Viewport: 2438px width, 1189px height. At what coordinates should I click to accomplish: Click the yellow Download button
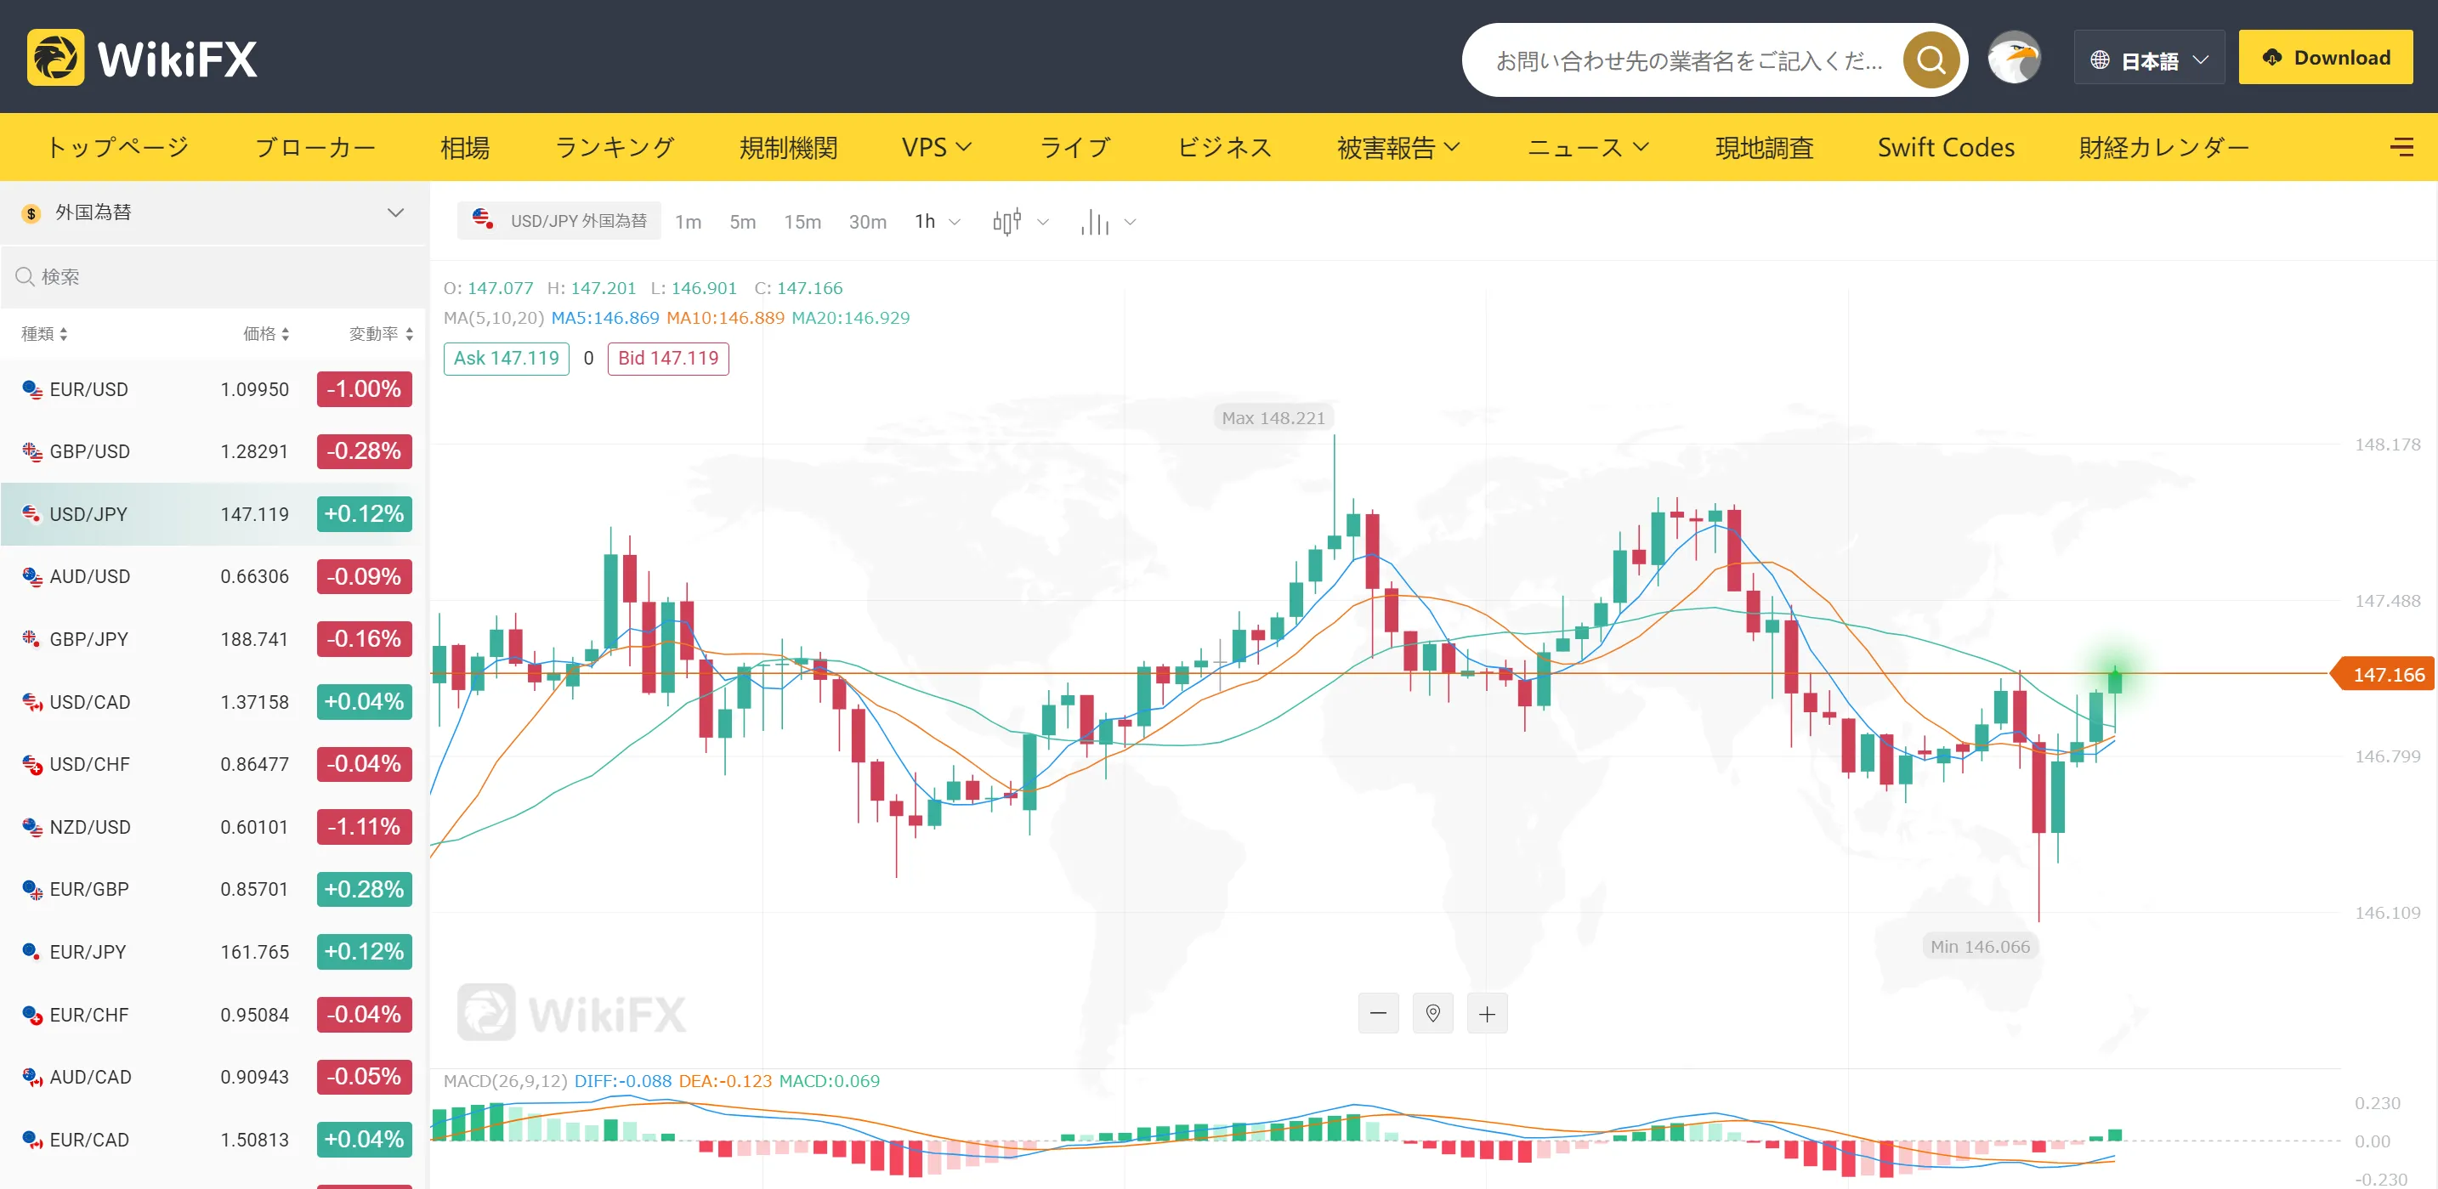click(x=2326, y=58)
